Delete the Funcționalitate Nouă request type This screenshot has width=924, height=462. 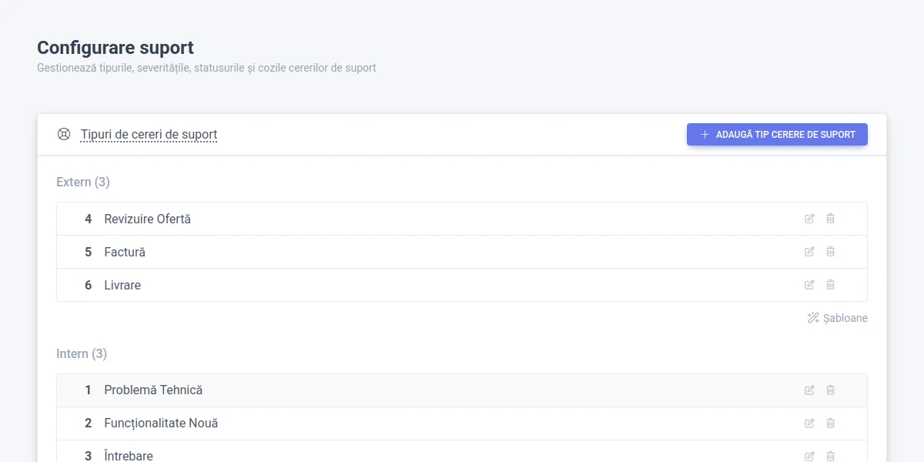pos(830,423)
